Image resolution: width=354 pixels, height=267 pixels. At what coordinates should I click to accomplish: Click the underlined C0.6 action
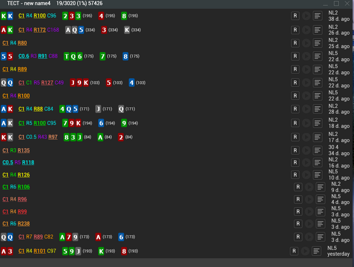coord(24,56)
